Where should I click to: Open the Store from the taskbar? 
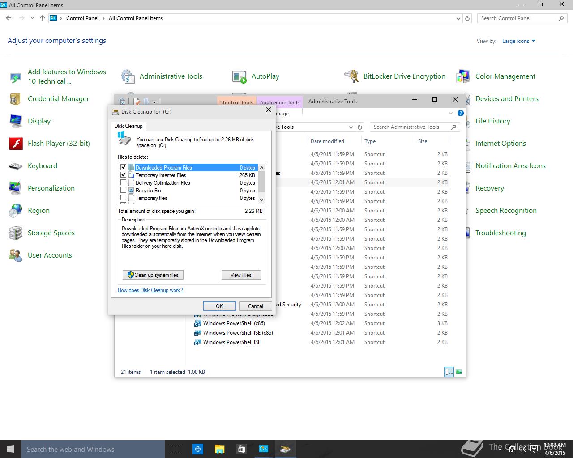[x=241, y=449]
